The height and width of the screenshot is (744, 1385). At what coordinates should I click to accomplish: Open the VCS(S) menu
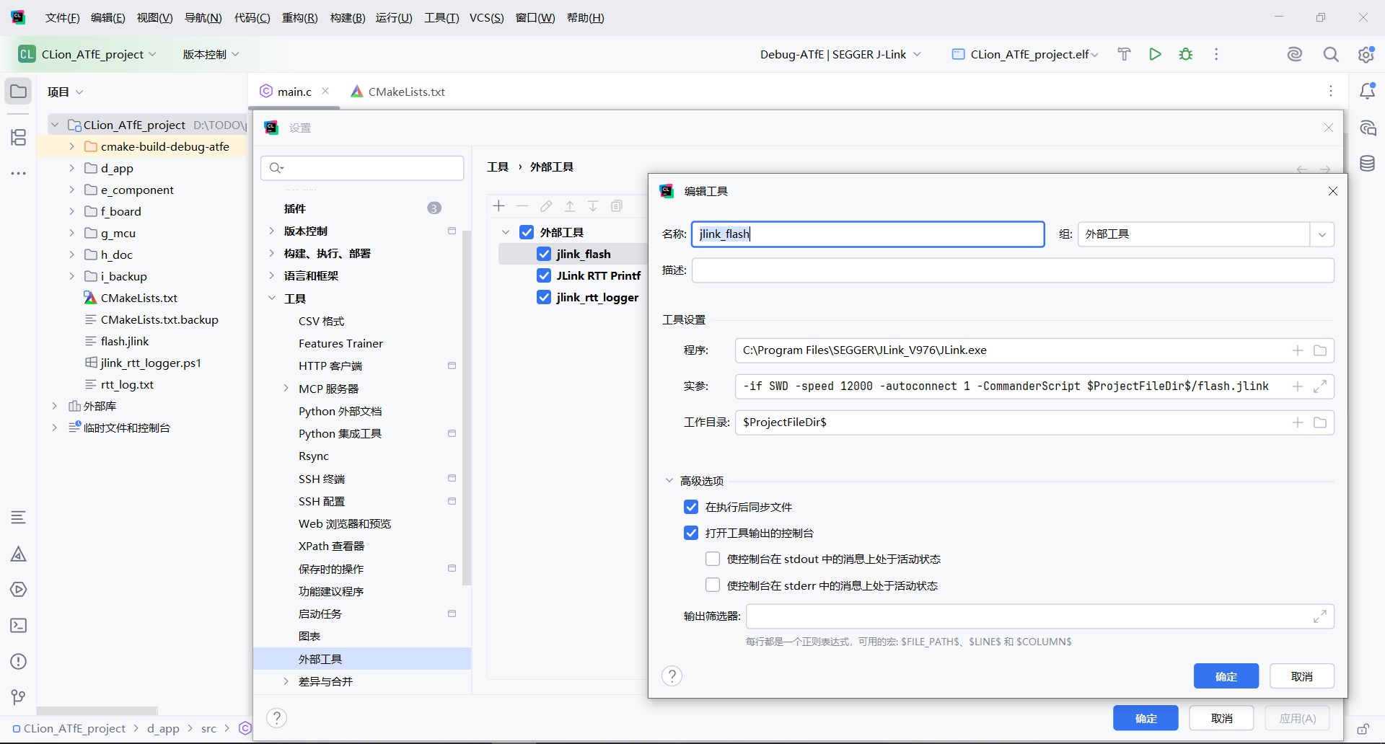click(487, 17)
